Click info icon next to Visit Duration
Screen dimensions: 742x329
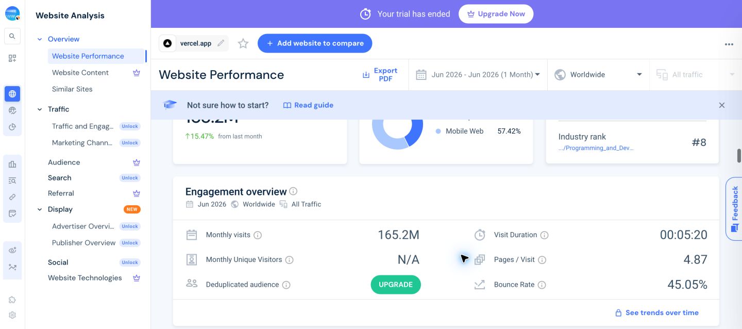544,235
